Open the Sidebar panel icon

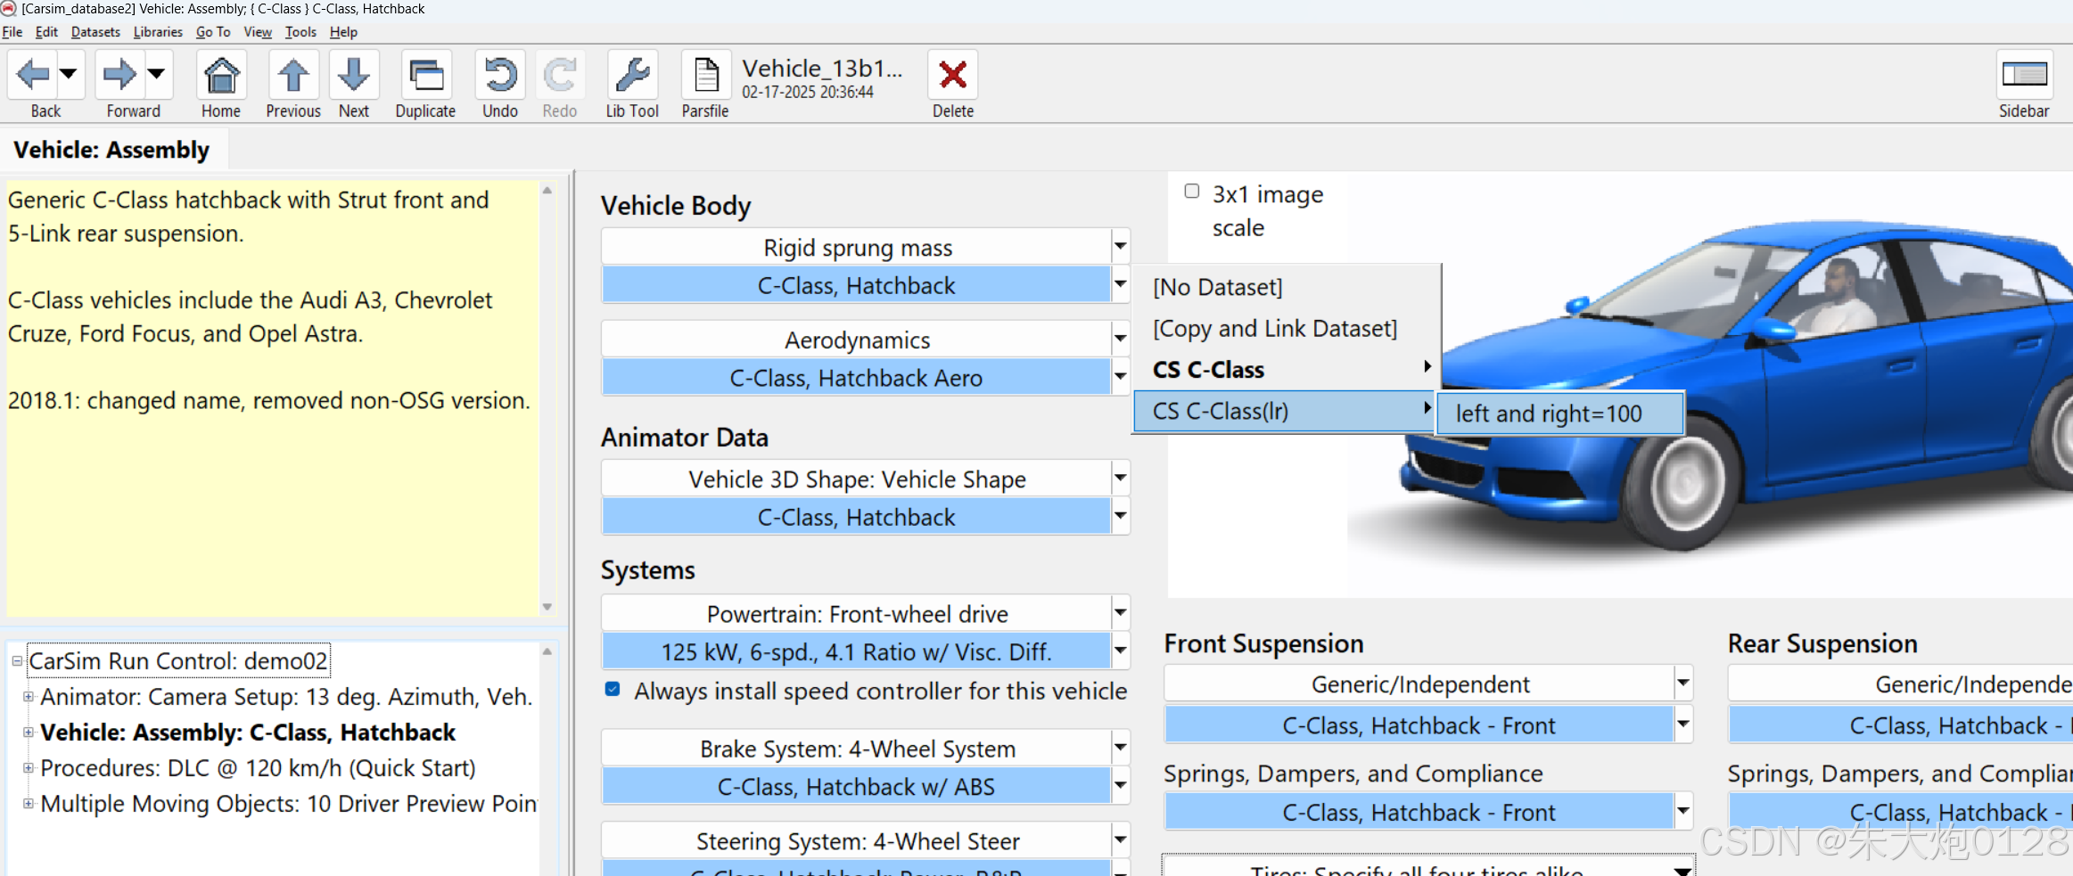tap(2024, 74)
